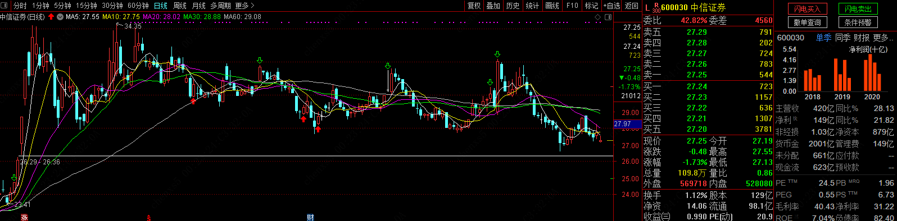Image resolution: width=897 pixels, height=221 pixels.
Task: Click the L R300 badge beside 600030
Action: pyautogui.click(x=652, y=7)
